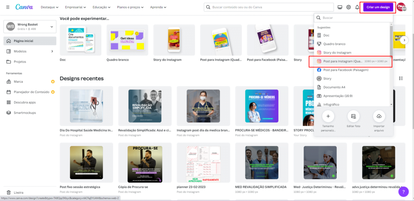Click the Apresentação (16:9) icon
Screen dimensions: 414x201
(319, 96)
